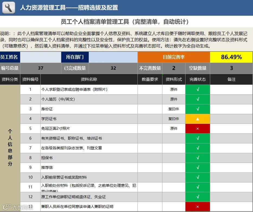Click the red × status in row 13
This screenshot has height=212, width=253.
point(197,207)
